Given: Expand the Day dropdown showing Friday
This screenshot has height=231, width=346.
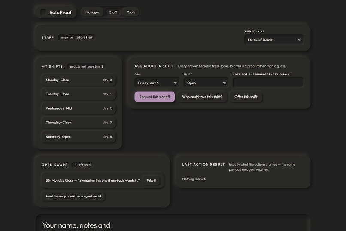Looking at the screenshot, I should (157, 83).
